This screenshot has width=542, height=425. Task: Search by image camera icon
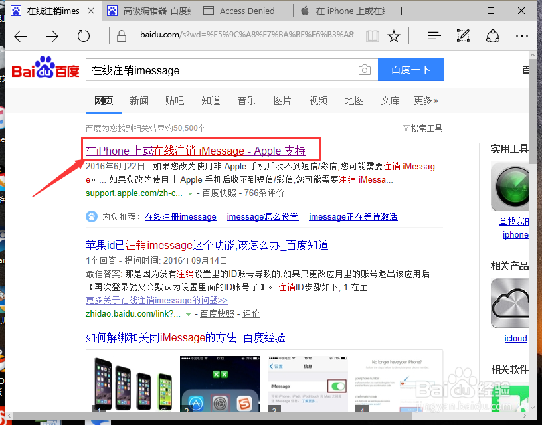tap(365, 70)
